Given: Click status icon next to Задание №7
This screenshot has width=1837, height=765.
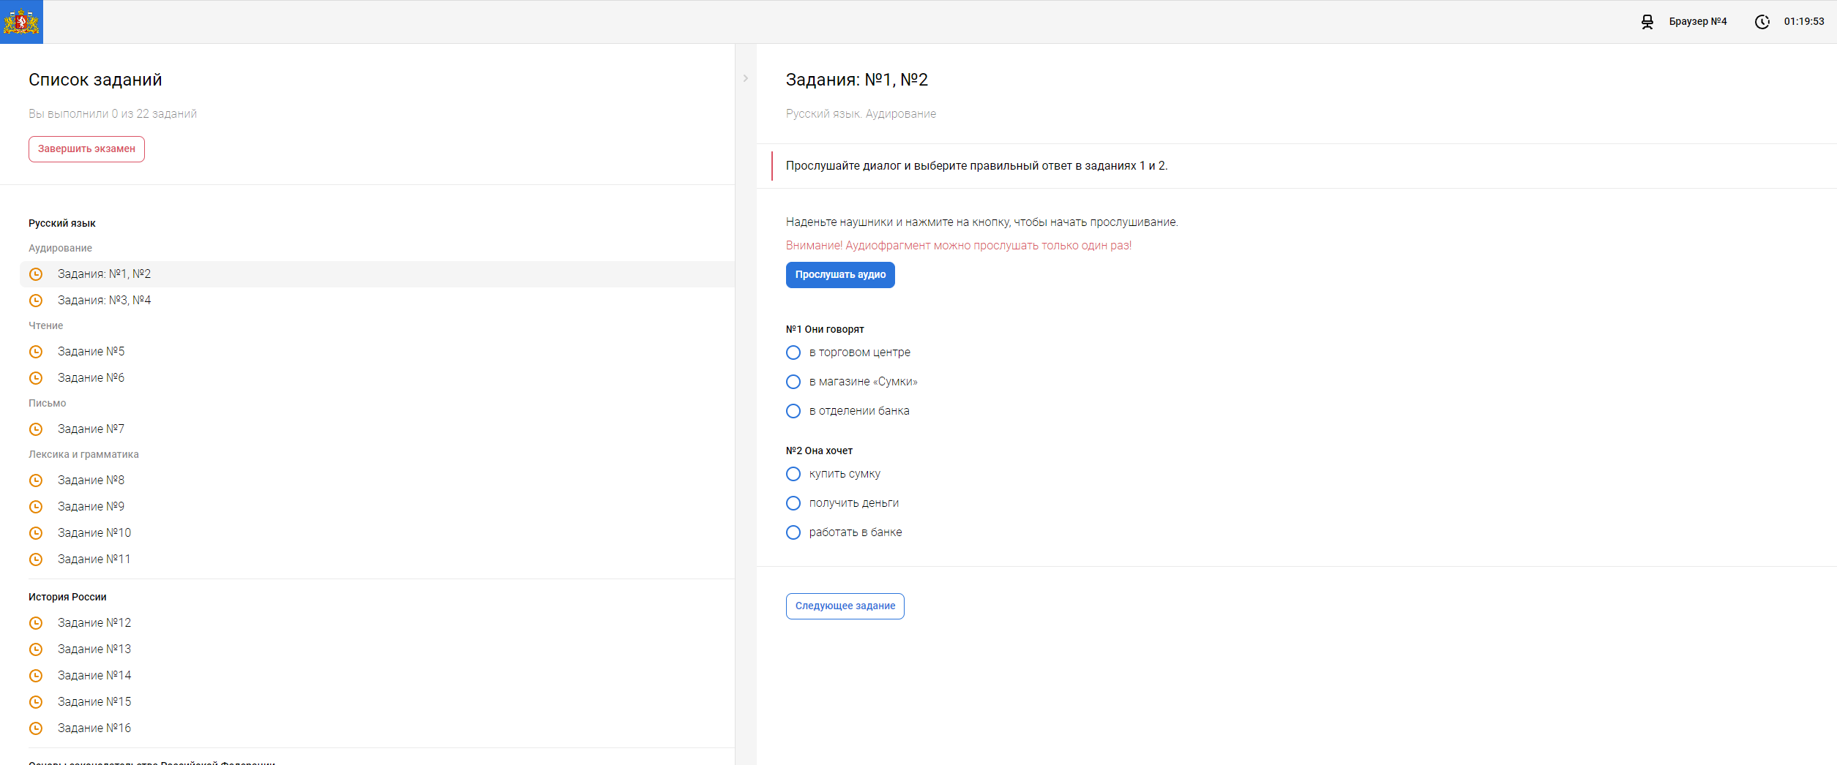Looking at the screenshot, I should pos(36,429).
